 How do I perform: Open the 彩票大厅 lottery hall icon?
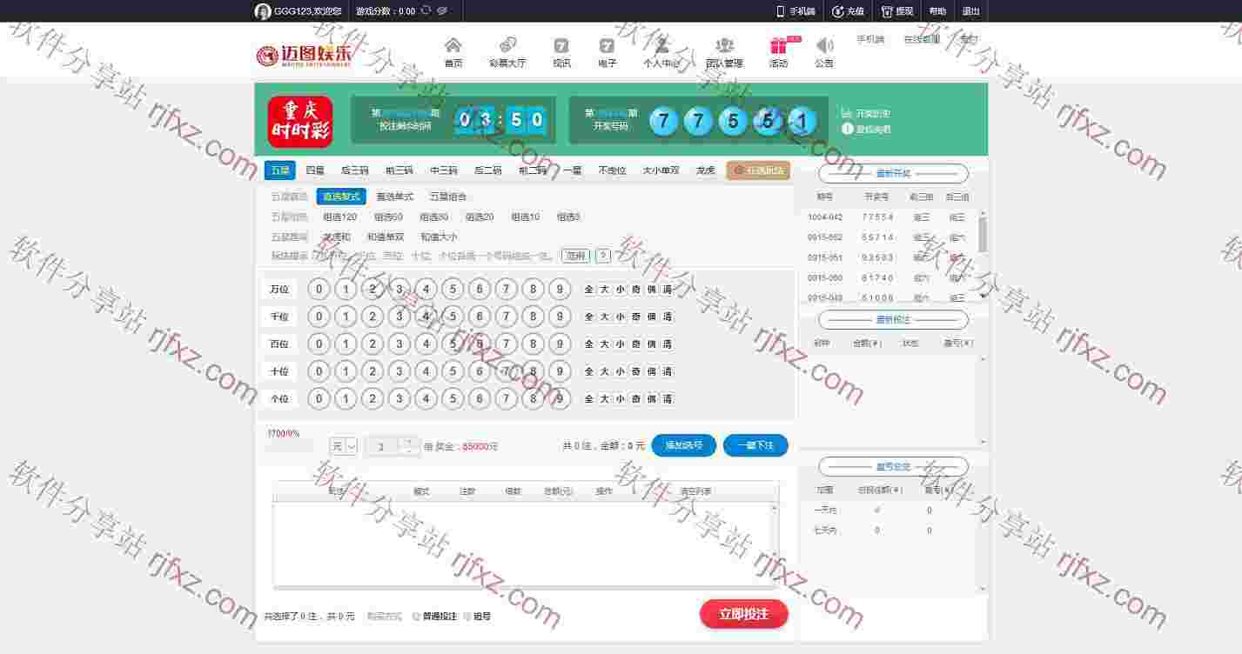[x=507, y=46]
